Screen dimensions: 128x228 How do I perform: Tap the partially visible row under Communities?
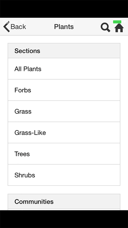point(64,210)
